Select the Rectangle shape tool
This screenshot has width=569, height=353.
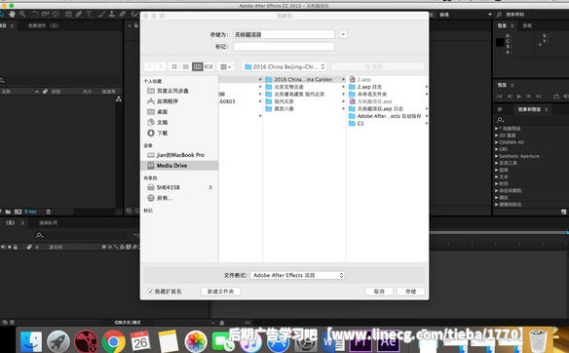68,15
